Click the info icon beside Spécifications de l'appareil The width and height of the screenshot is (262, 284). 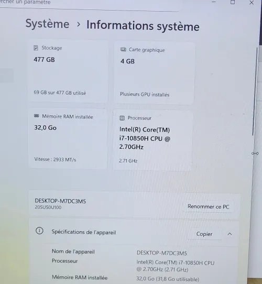point(39,231)
